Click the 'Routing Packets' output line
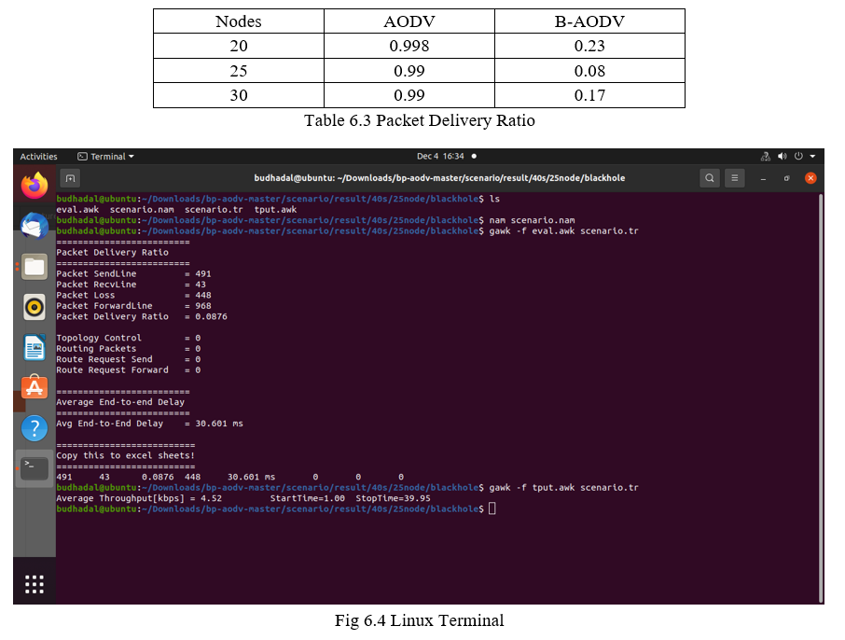 (x=129, y=348)
